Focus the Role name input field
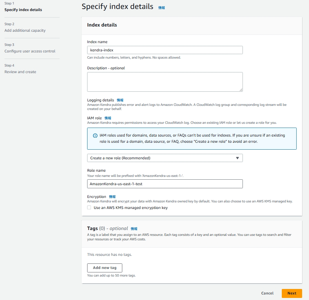This screenshot has width=309, height=300. click(x=165, y=184)
